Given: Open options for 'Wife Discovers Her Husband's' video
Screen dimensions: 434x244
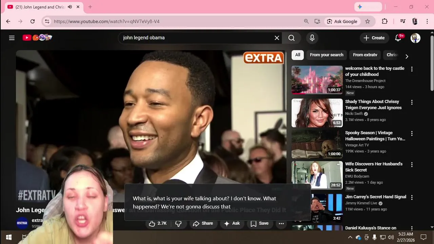Looking at the screenshot, I should click(x=412, y=165).
